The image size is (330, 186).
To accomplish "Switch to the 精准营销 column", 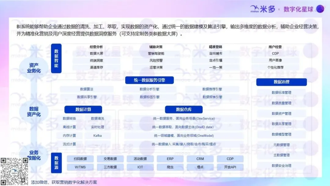I will 216,46.
